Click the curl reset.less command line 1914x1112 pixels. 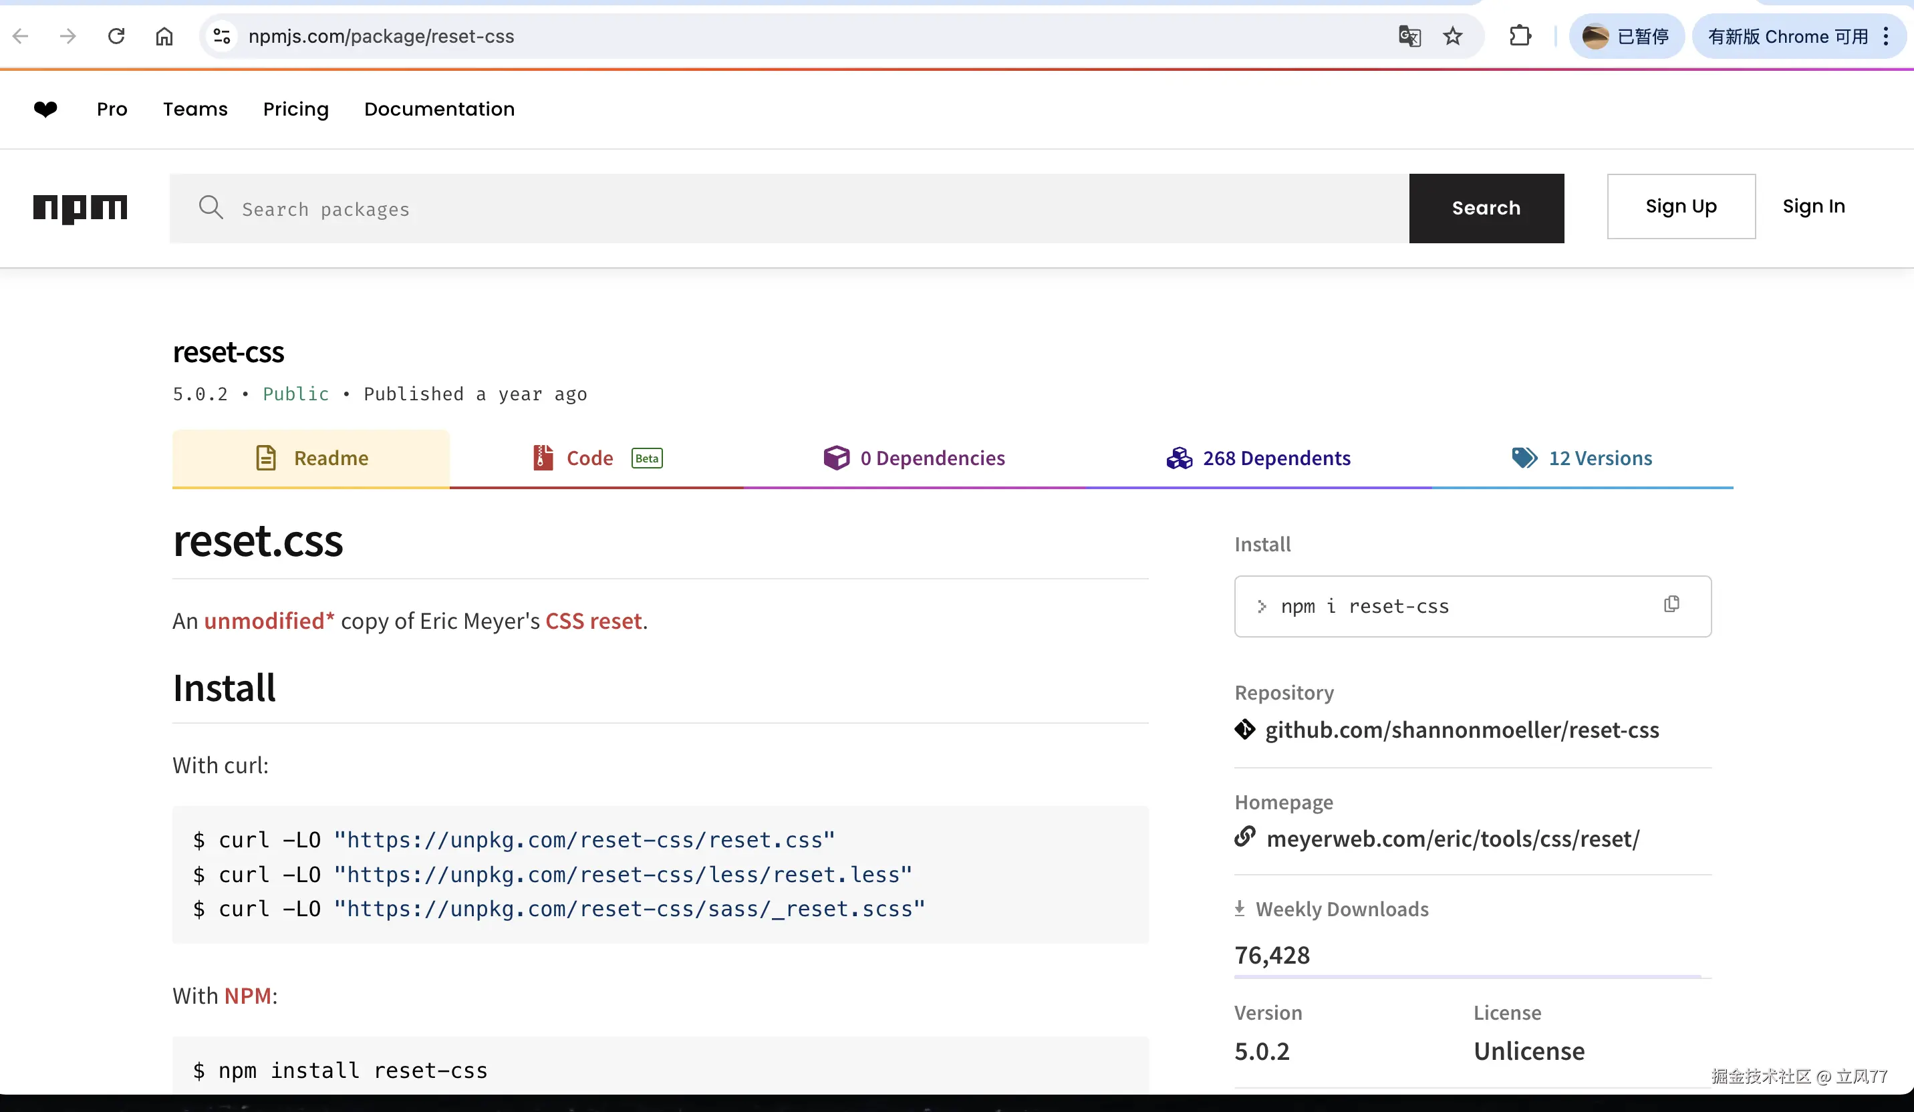click(552, 874)
